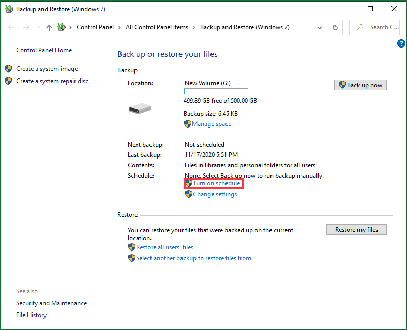Image resolution: width=407 pixels, height=330 pixels.
Task: Open File History link
Action: coord(31,315)
